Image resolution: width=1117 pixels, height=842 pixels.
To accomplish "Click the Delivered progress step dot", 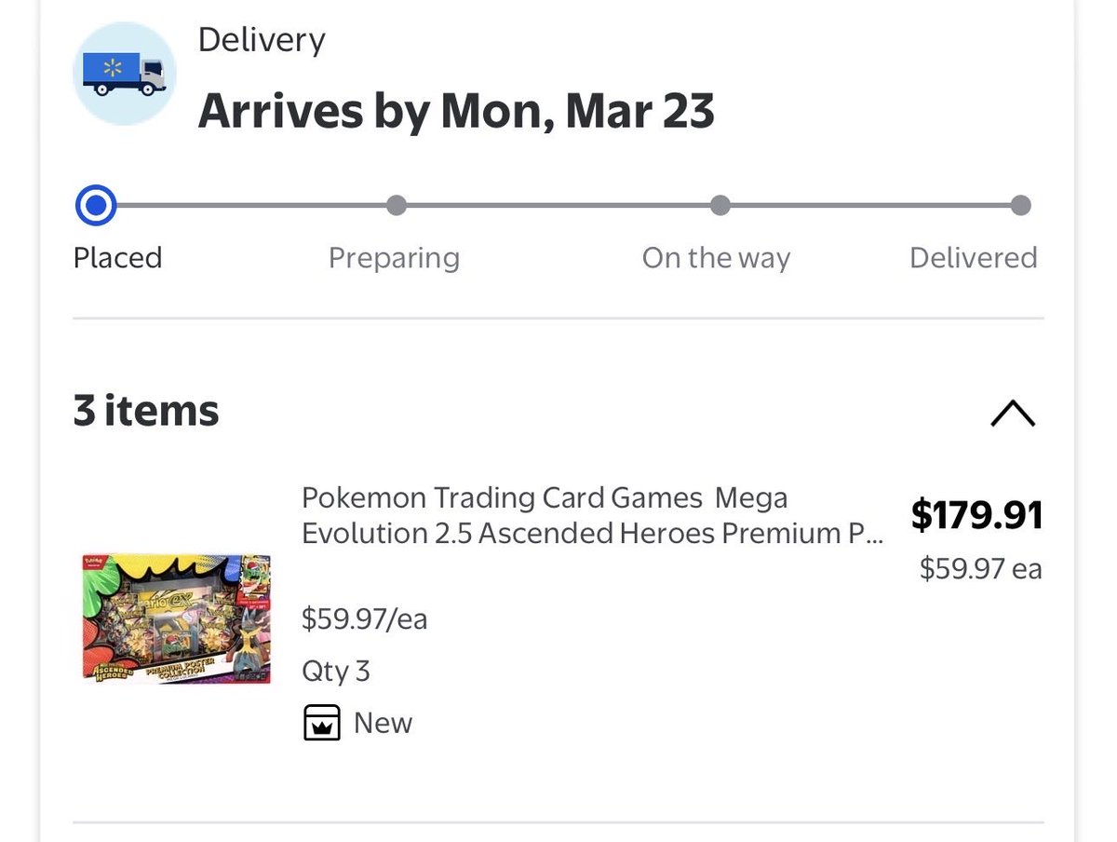I will (x=1020, y=206).
